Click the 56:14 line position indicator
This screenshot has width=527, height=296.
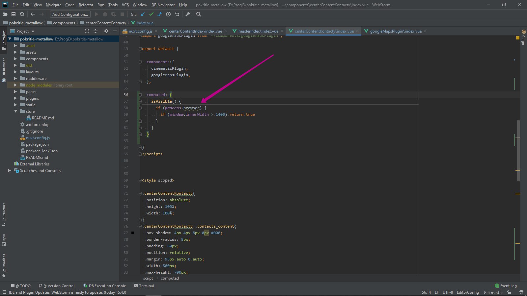coord(426,292)
